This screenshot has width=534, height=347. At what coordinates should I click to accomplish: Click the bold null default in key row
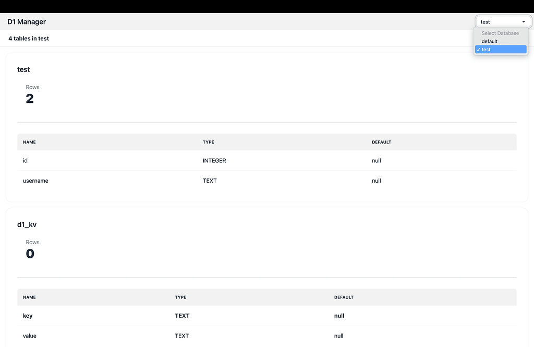point(339,316)
